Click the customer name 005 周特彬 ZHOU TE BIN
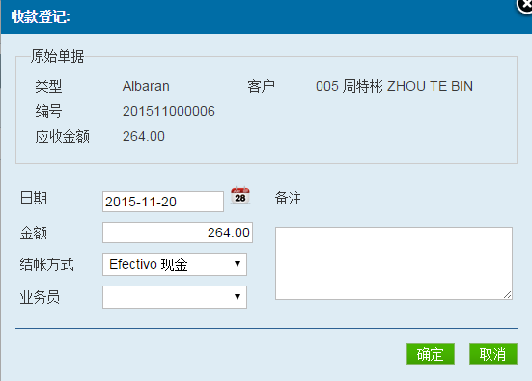Screen dimensions: 532x381 tap(394, 86)
